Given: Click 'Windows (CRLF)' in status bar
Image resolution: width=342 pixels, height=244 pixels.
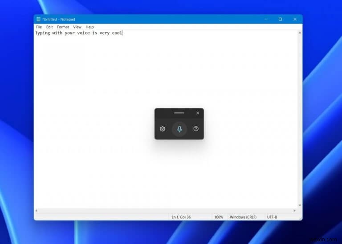Looking at the screenshot, I should 243,217.
